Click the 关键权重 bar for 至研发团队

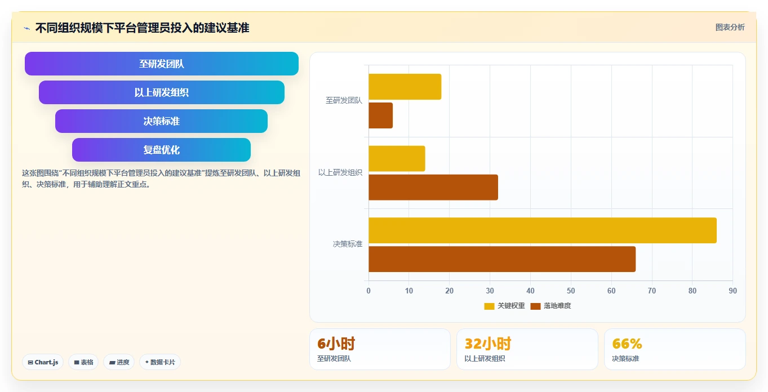pyautogui.click(x=405, y=87)
